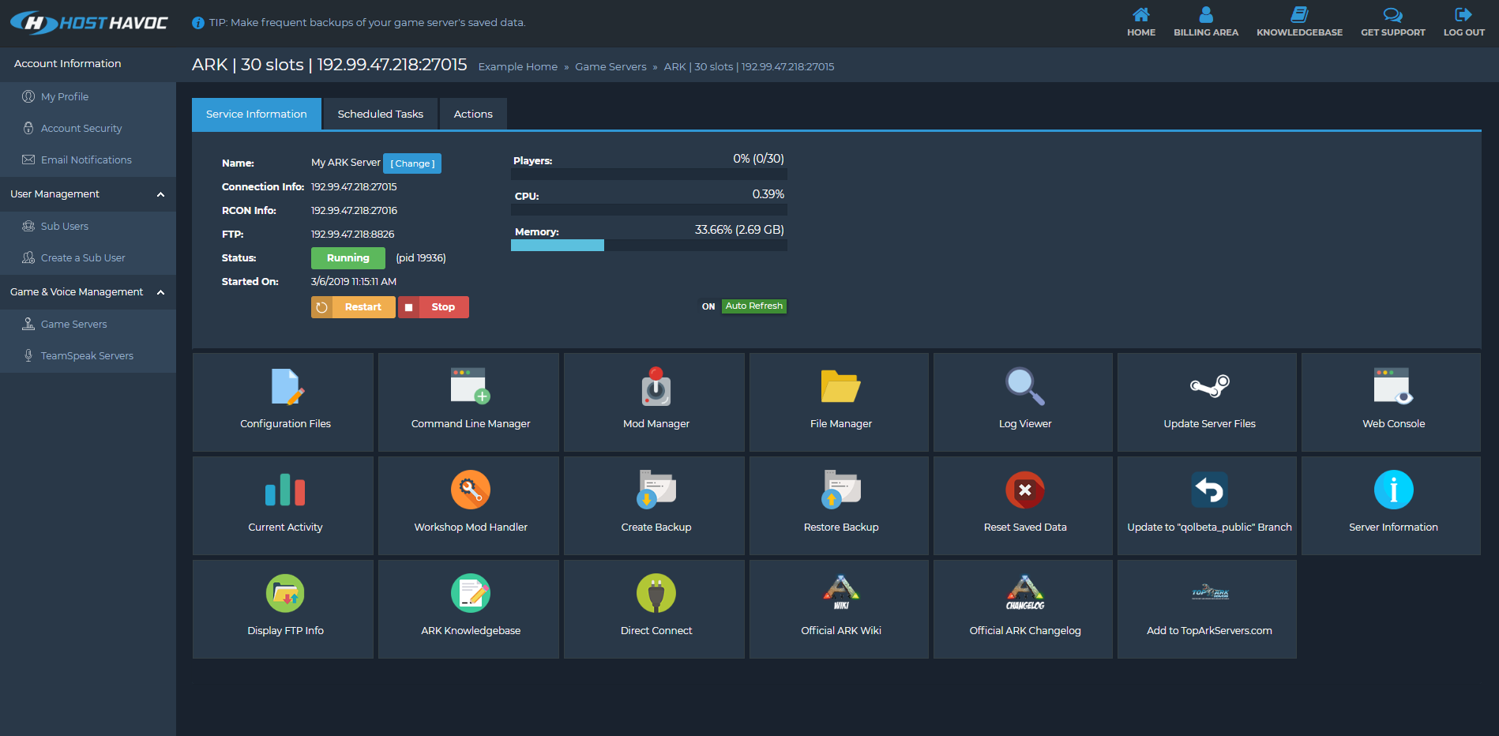Open My Profile in sidebar
The image size is (1499, 736).
point(65,97)
